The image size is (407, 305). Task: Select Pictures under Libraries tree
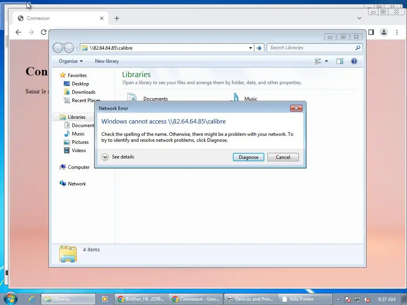click(x=80, y=142)
